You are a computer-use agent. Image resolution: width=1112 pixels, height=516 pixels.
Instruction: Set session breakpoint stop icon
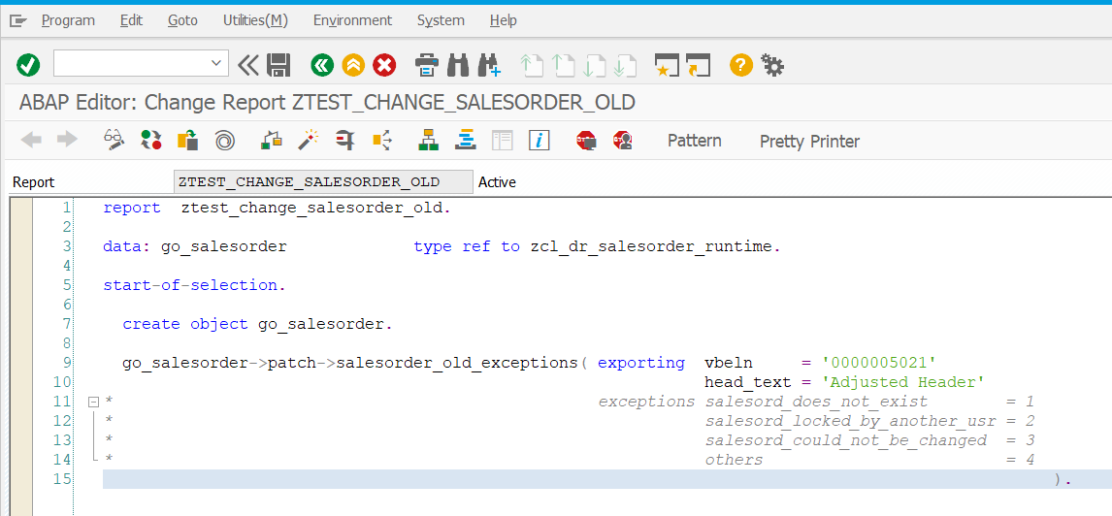coord(586,141)
